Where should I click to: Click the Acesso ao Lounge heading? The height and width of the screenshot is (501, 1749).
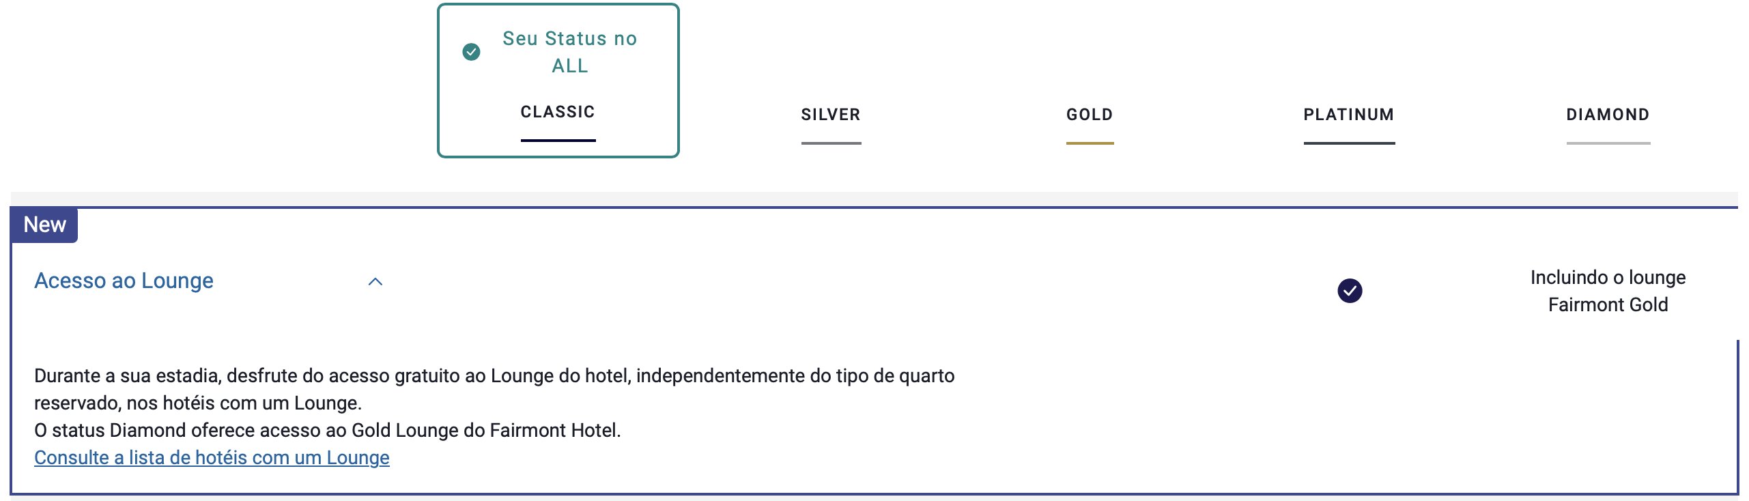[x=124, y=281]
